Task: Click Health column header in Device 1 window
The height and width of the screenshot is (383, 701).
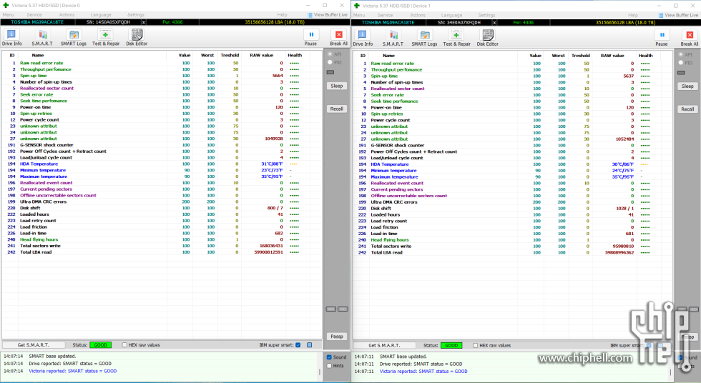Action: click(x=645, y=56)
